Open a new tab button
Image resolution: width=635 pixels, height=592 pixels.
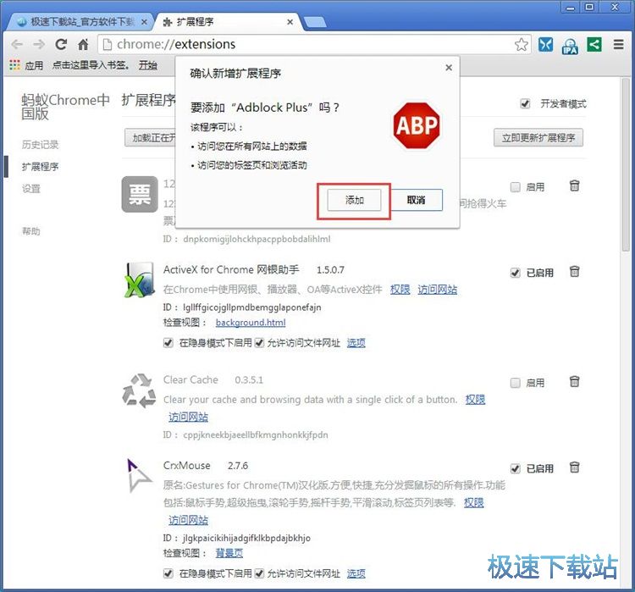pyautogui.click(x=315, y=22)
